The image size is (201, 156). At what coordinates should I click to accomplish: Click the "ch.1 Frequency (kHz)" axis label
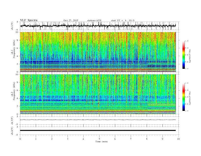13,49
